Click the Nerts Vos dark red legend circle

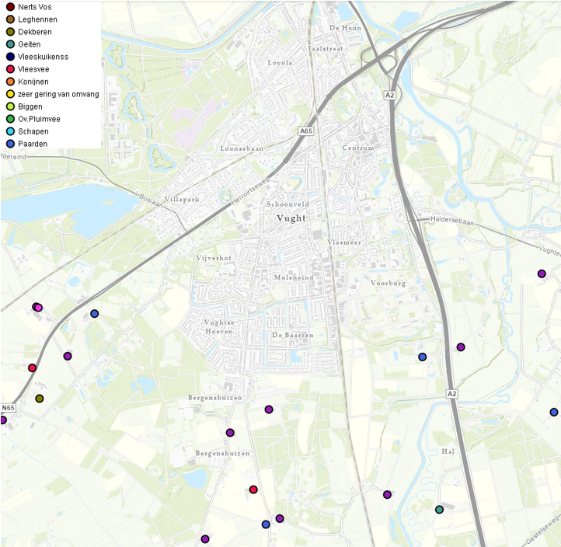(x=10, y=7)
